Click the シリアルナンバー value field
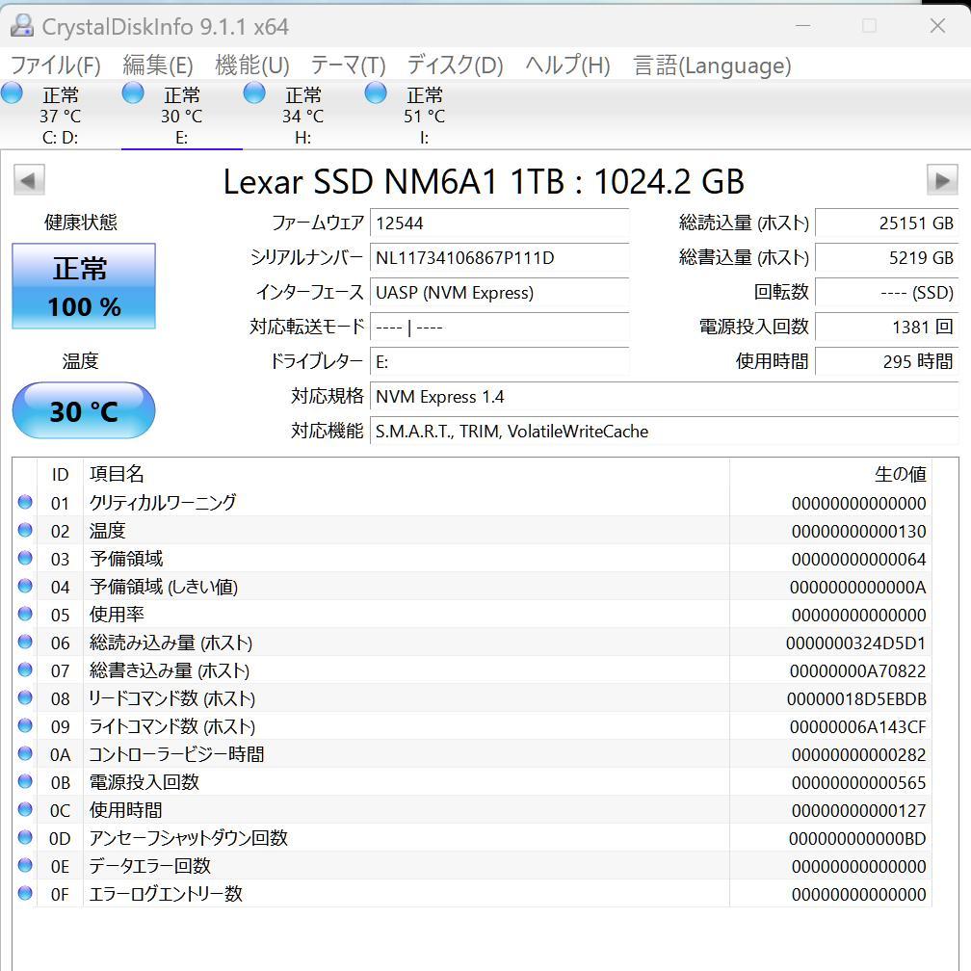 coord(500,258)
